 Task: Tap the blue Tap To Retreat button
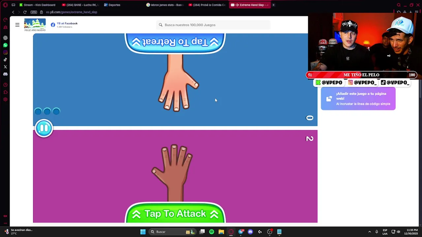(x=175, y=42)
